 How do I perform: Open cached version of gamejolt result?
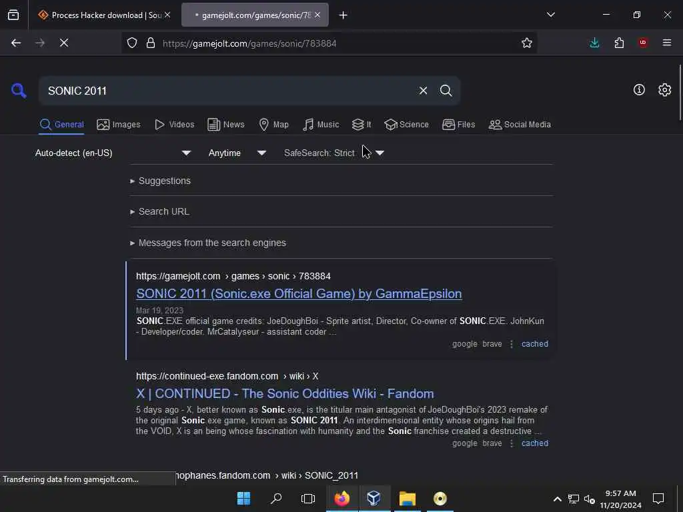[x=535, y=344]
